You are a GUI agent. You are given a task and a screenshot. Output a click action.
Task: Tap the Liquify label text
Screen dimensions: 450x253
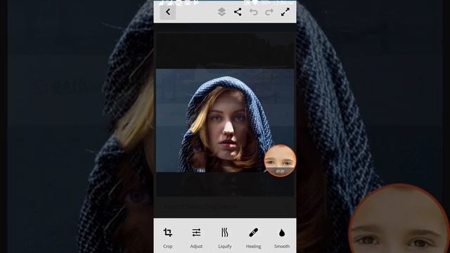[x=225, y=247]
